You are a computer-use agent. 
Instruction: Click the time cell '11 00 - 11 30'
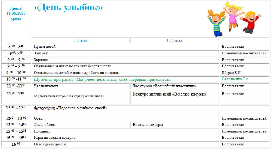point(16,87)
